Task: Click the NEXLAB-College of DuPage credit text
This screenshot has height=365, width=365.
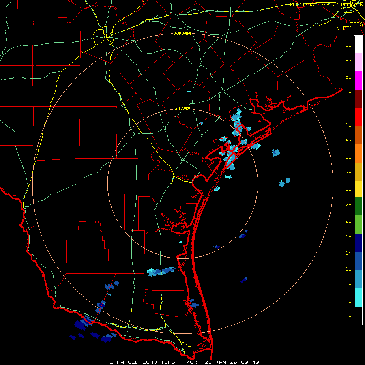Action: click(326, 4)
